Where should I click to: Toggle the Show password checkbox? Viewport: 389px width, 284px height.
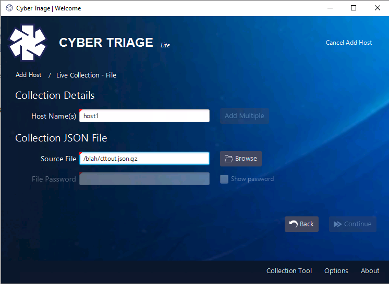click(224, 179)
